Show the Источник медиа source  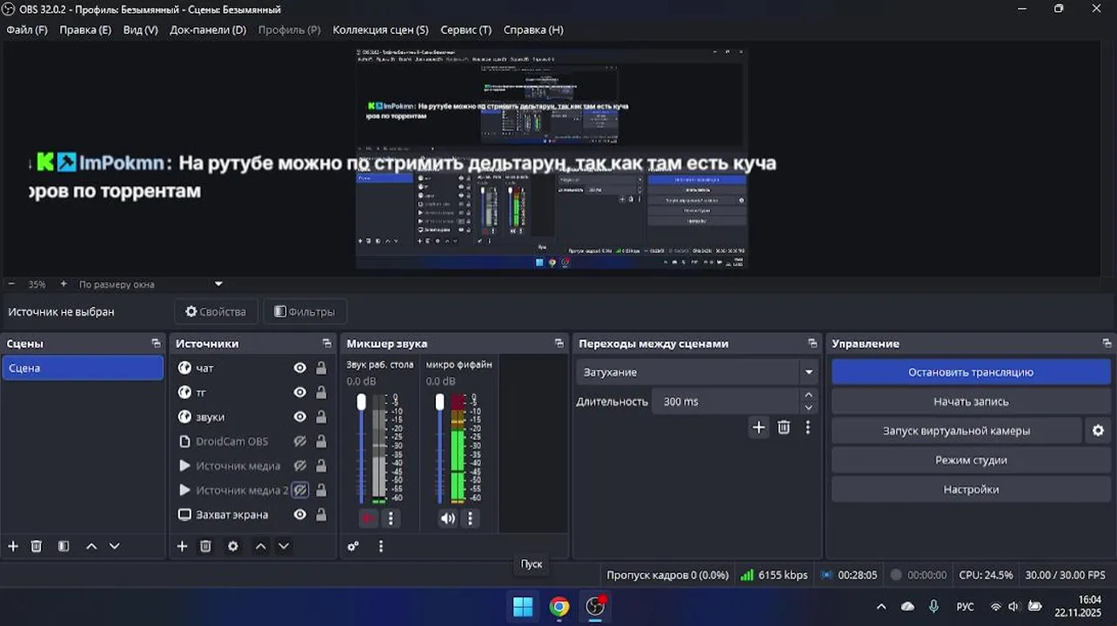pyautogui.click(x=300, y=465)
